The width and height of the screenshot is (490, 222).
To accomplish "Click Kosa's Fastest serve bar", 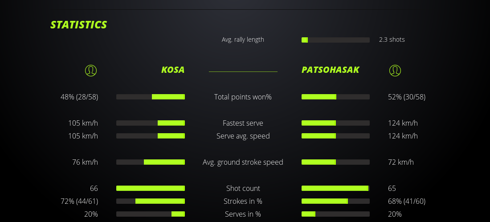I will tap(151, 123).
